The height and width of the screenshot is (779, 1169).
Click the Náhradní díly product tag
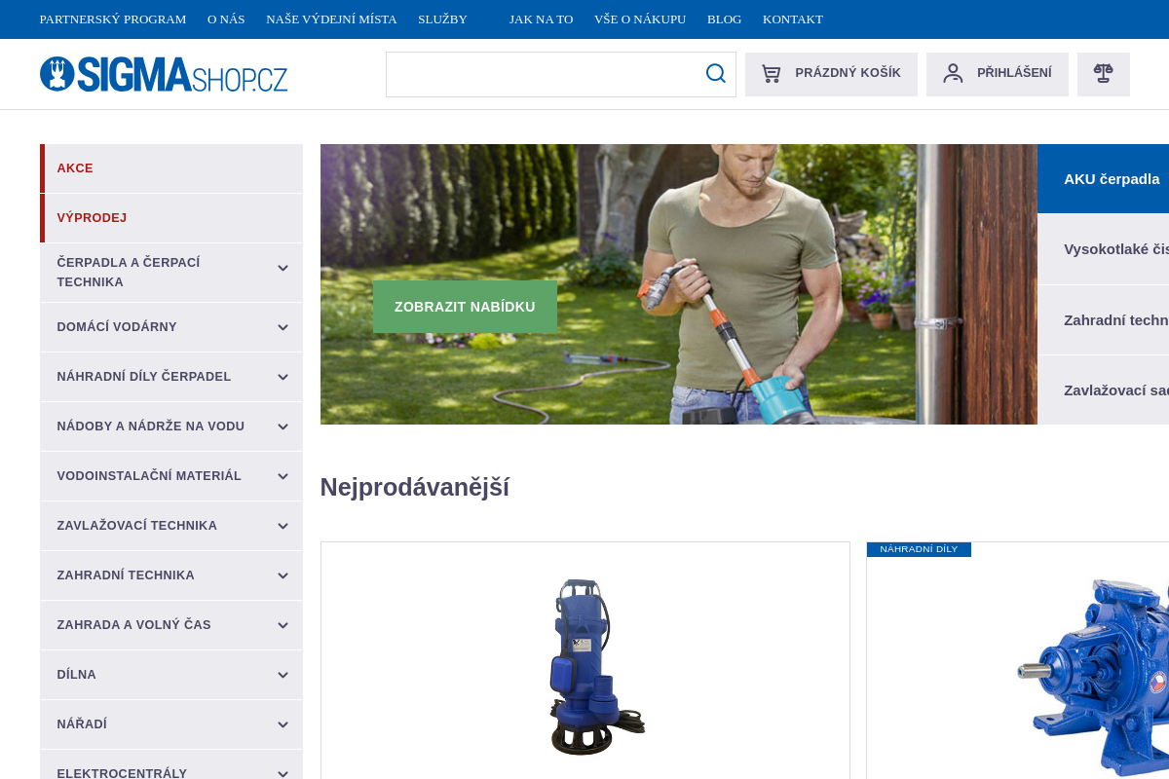tap(919, 549)
